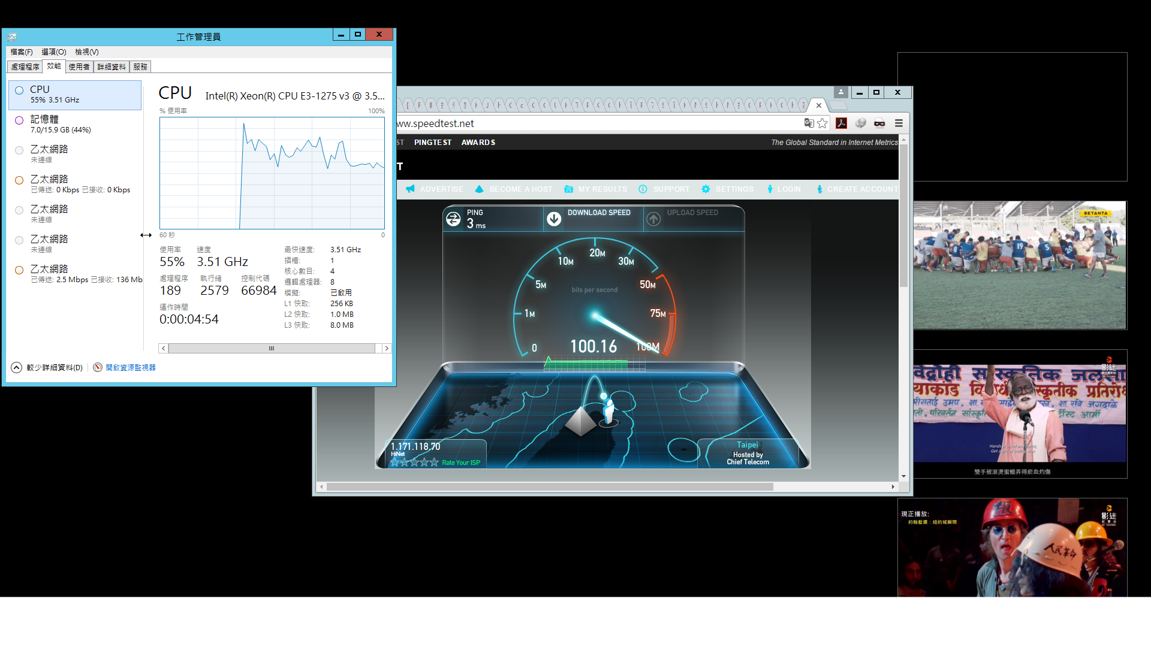Click the Upload Speed up-arrow icon

point(653,219)
